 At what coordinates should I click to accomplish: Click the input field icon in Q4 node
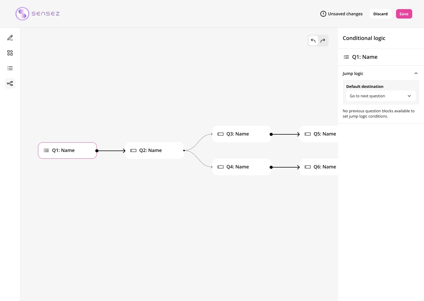pos(221,167)
